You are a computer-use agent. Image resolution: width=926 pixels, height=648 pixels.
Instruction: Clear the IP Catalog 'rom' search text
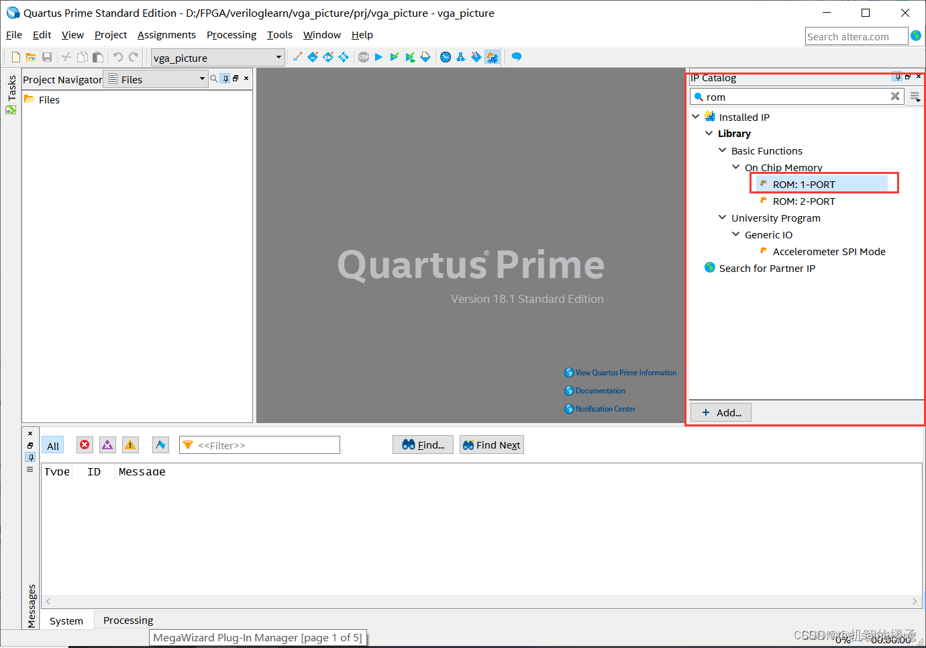click(895, 96)
